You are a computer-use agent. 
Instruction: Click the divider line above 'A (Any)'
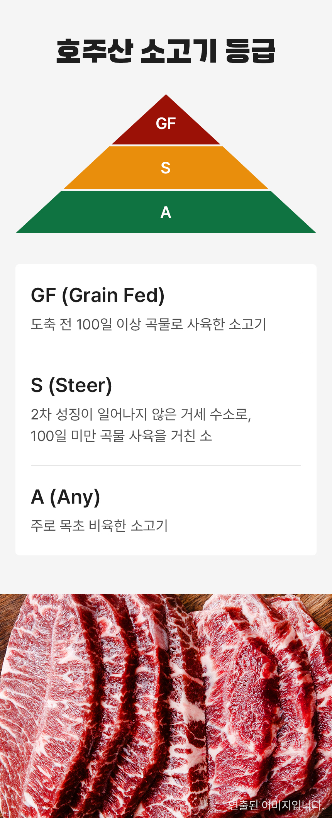(x=166, y=465)
